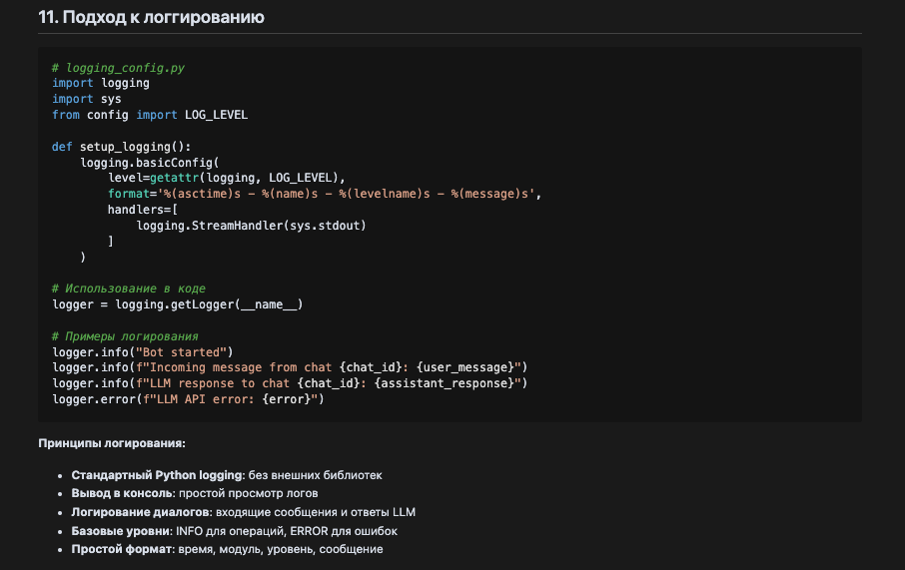The width and height of the screenshot is (905, 570).
Task: Click the "# logging_config.py" comment line
Action: [x=119, y=68]
